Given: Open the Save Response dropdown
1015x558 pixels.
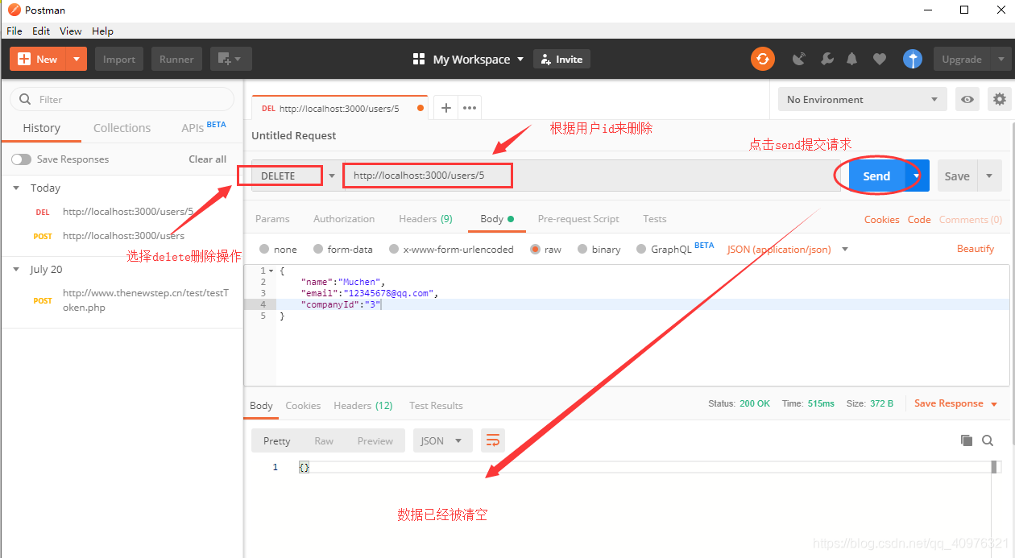Looking at the screenshot, I should 994,404.
